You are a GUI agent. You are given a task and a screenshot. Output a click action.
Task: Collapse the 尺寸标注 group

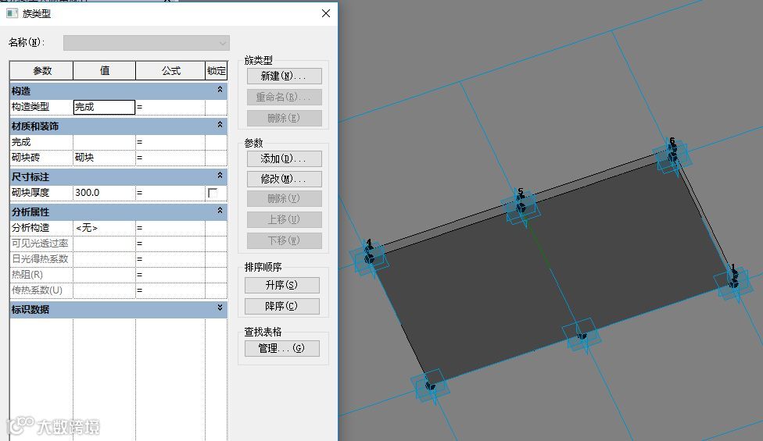tap(220, 176)
